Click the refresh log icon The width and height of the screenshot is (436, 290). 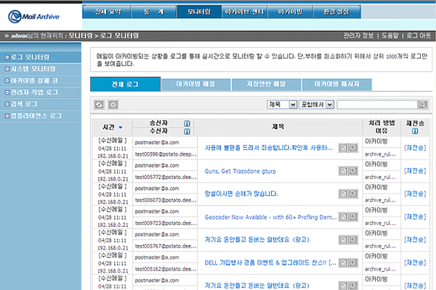(x=100, y=105)
